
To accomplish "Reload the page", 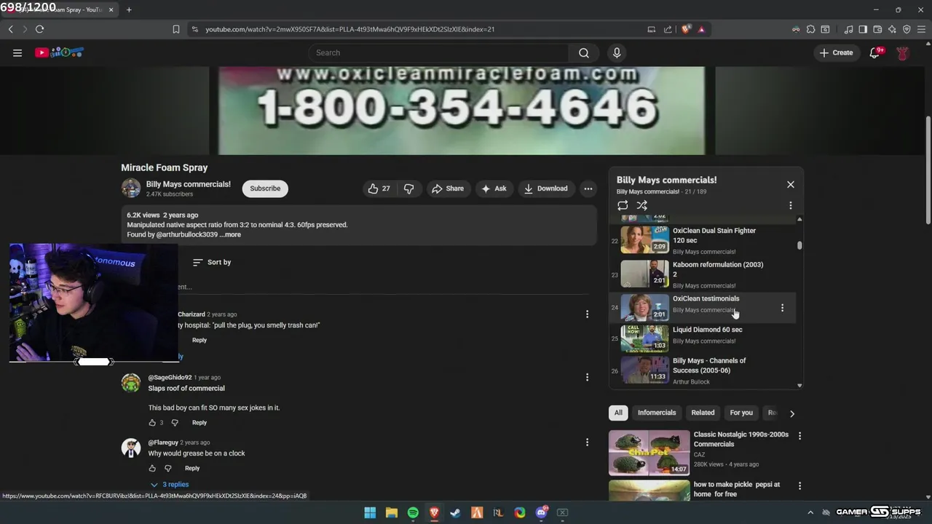I will point(39,29).
